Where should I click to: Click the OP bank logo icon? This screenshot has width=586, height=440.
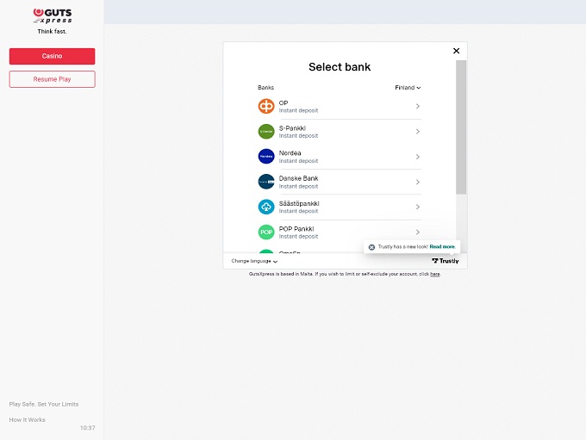[266, 107]
